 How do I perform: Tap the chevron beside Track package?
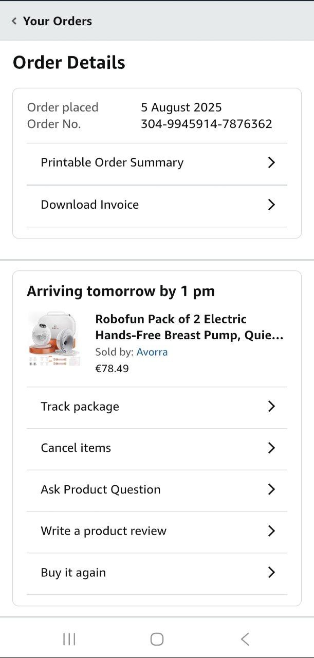pyautogui.click(x=271, y=407)
